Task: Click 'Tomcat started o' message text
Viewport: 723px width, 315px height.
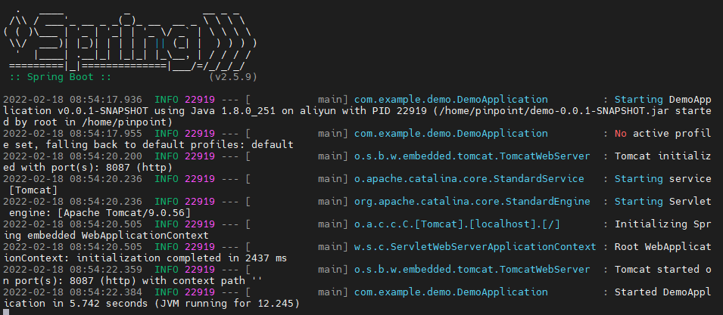Action: pyautogui.click(x=663, y=270)
